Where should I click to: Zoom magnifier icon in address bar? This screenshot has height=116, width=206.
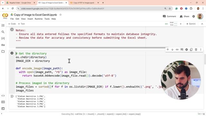[165, 9]
